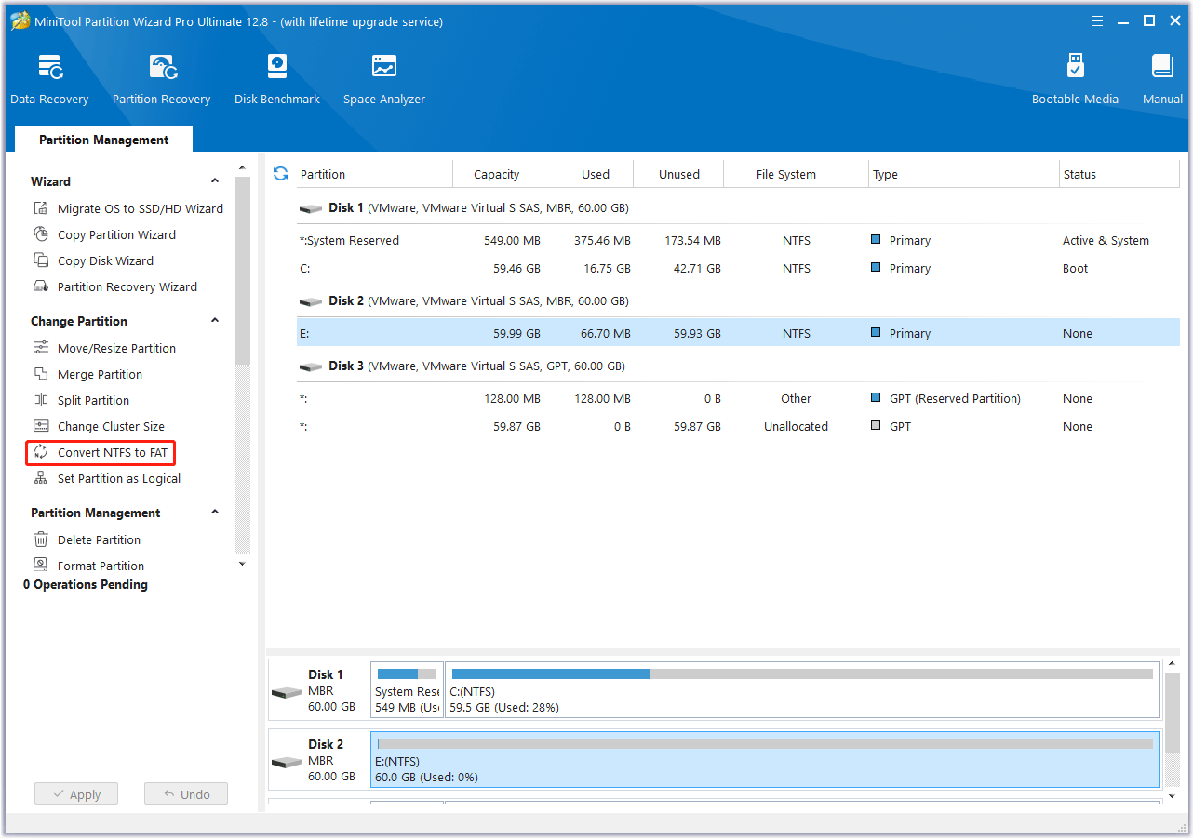This screenshot has width=1193, height=839.
Task: Click the sidebar scroll-up arrow
Action: tap(242, 168)
